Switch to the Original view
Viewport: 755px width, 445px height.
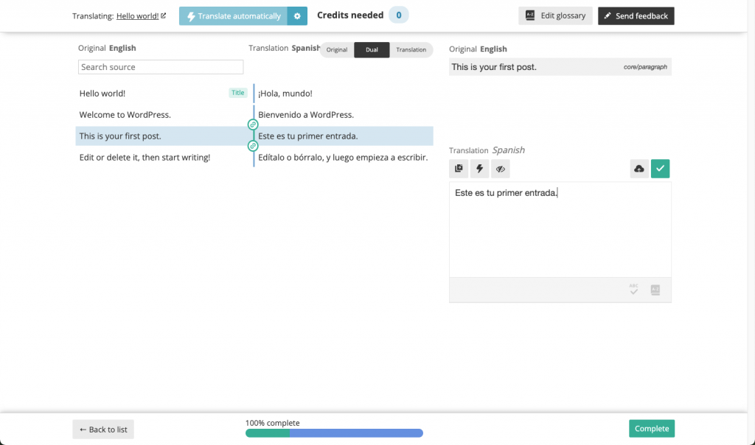(337, 49)
